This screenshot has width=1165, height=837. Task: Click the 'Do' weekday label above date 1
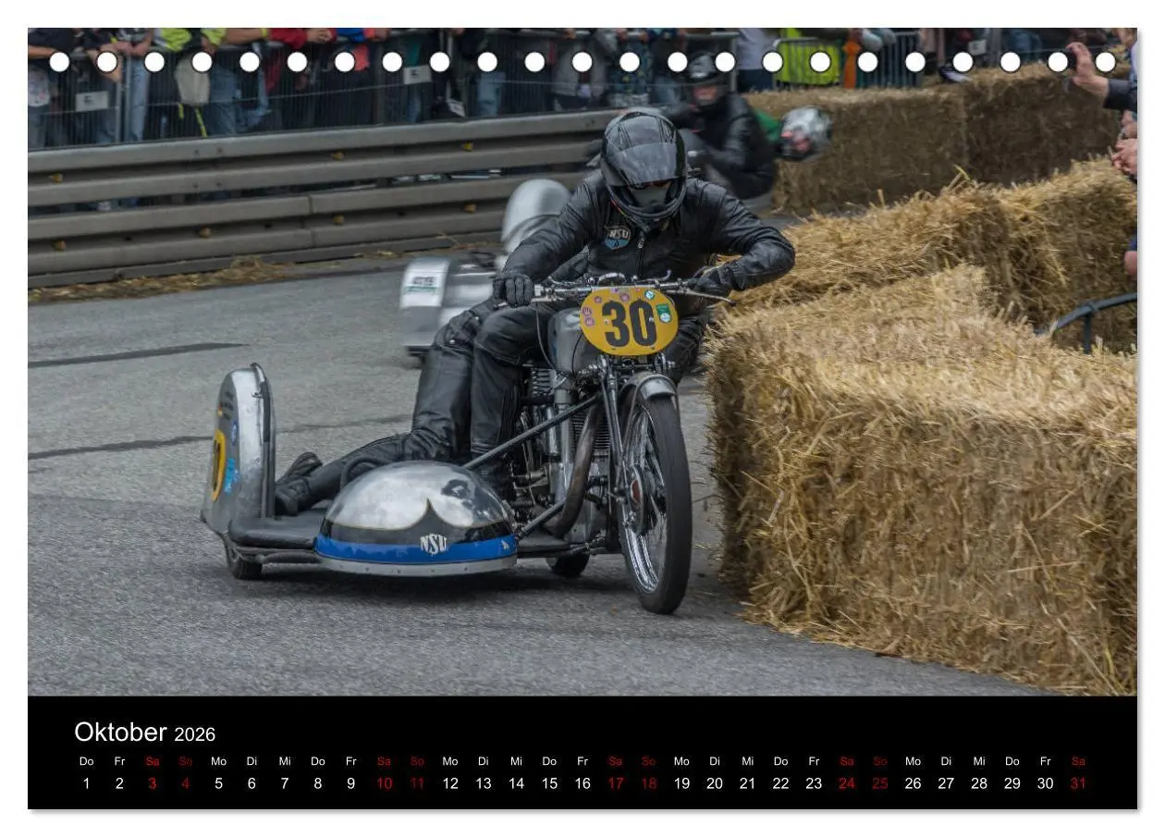tap(86, 761)
